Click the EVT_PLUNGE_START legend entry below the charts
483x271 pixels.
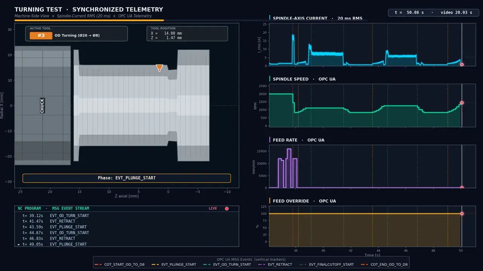tap(173, 265)
